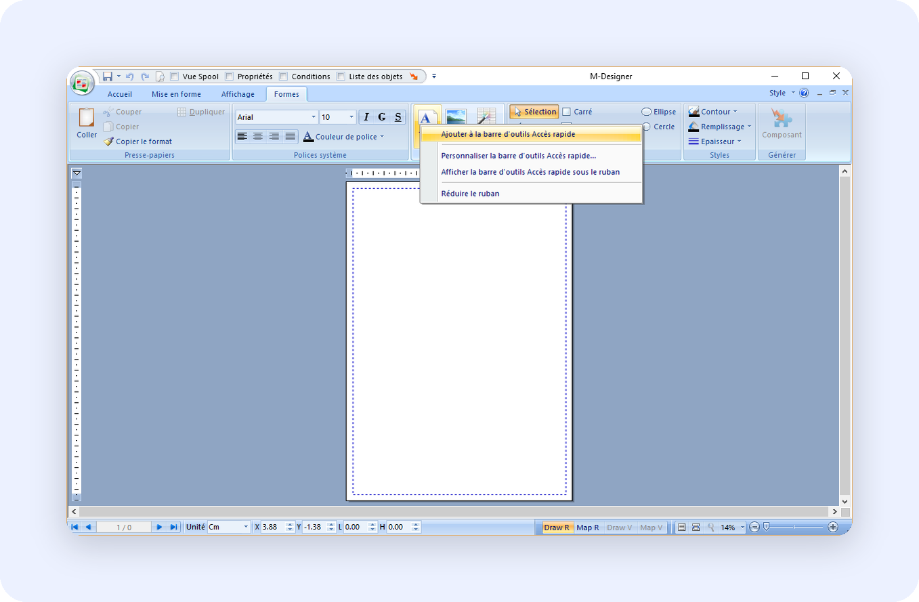This screenshot has height=602, width=919.
Task: Click the Sélection tool button
Action: pyautogui.click(x=534, y=112)
